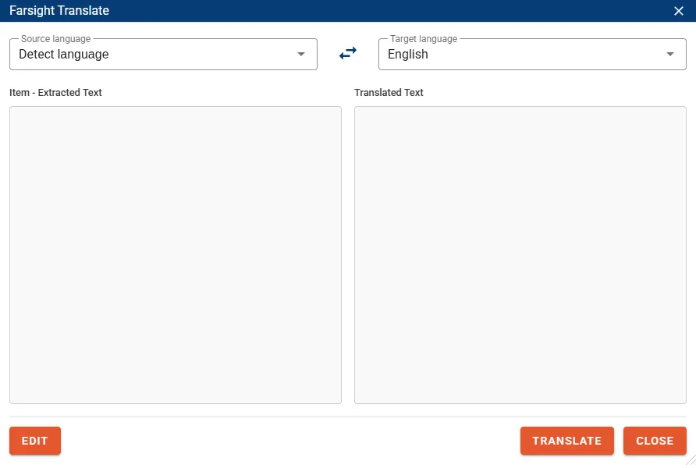The width and height of the screenshot is (696, 468).
Task: Click inside the Translated Text box
Action: [x=520, y=255]
